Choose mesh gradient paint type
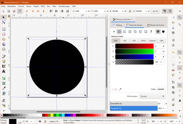This screenshot has height=124, width=183. [135, 31]
